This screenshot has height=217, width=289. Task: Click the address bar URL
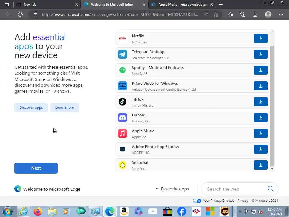click(120, 14)
